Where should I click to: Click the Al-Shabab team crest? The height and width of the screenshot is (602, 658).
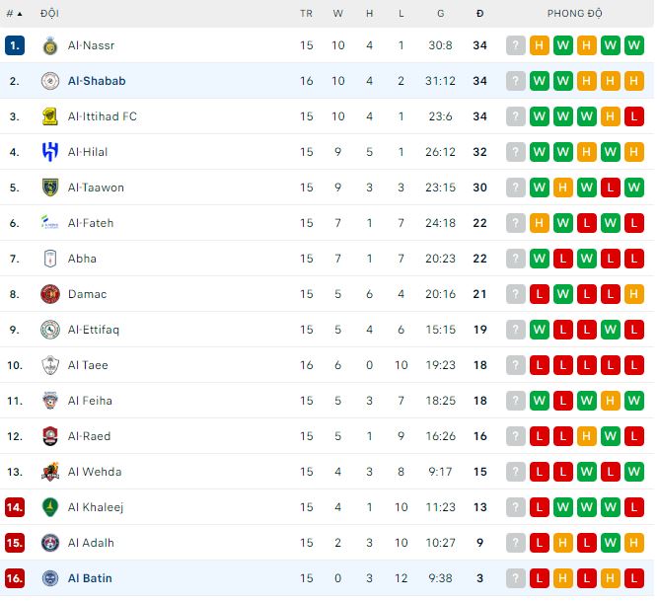pos(50,81)
